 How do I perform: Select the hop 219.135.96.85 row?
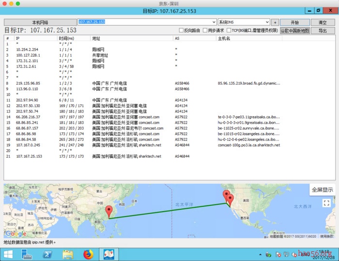(169, 83)
